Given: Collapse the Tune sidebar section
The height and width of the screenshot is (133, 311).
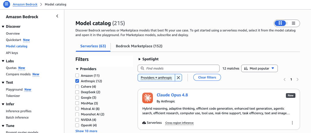Looking at the screenshot, I should 3,126.
